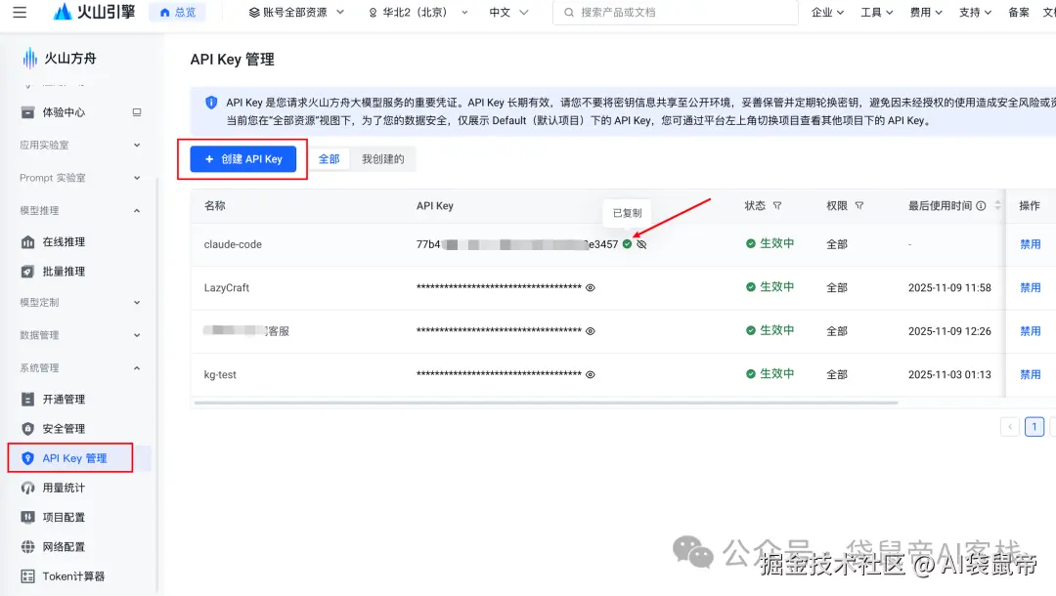
Task: Open the Token计算器 label in the sidebar
Action: [x=73, y=576]
